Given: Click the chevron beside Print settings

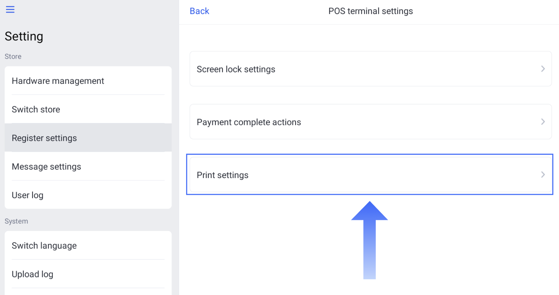Looking at the screenshot, I should tap(543, 175).
